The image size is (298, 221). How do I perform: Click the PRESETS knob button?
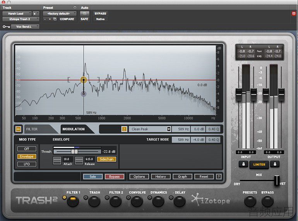(x=250, y=201)
